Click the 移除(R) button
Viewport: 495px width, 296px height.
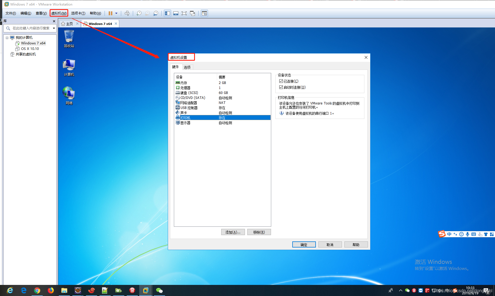click(259, 232)
